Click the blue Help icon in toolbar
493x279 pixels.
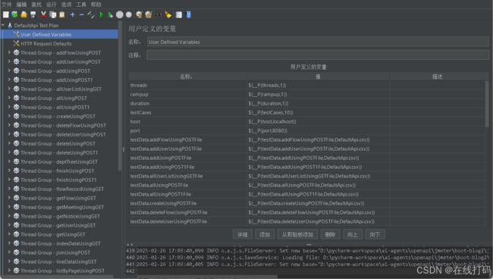point(188,14)
